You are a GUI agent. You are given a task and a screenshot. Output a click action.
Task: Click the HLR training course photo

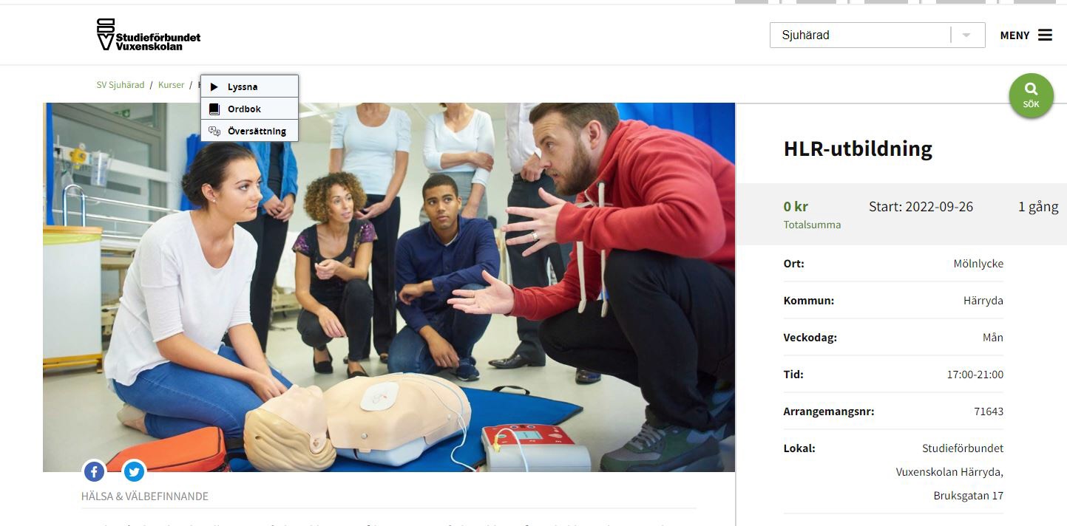(389, 287)
